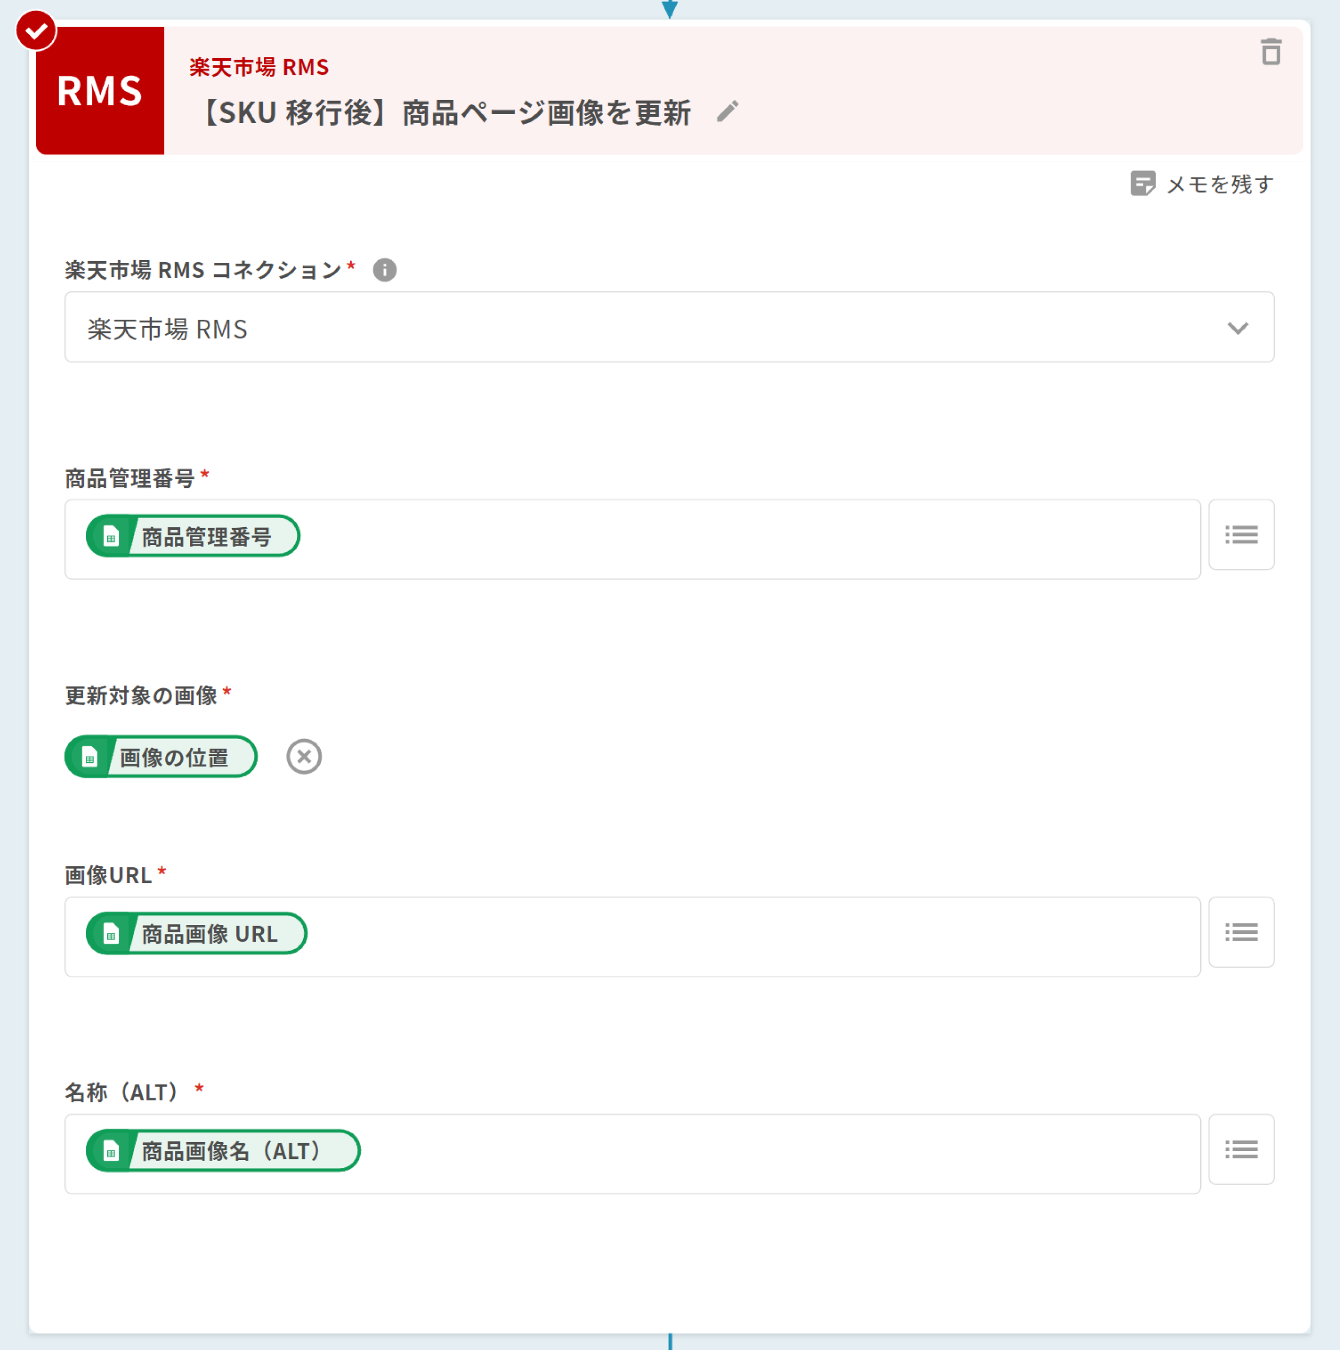Screen dimensions: 1340x1350
Task: Open list picker for 画像URL field
Action: pyautogui.click(x=1241, y=932)
